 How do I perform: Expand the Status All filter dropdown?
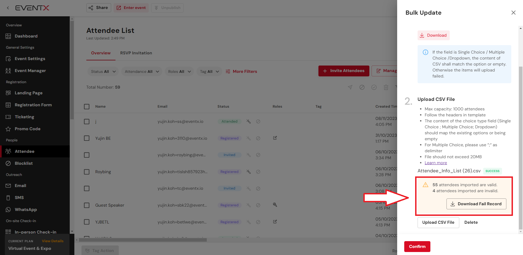[103, 71]
